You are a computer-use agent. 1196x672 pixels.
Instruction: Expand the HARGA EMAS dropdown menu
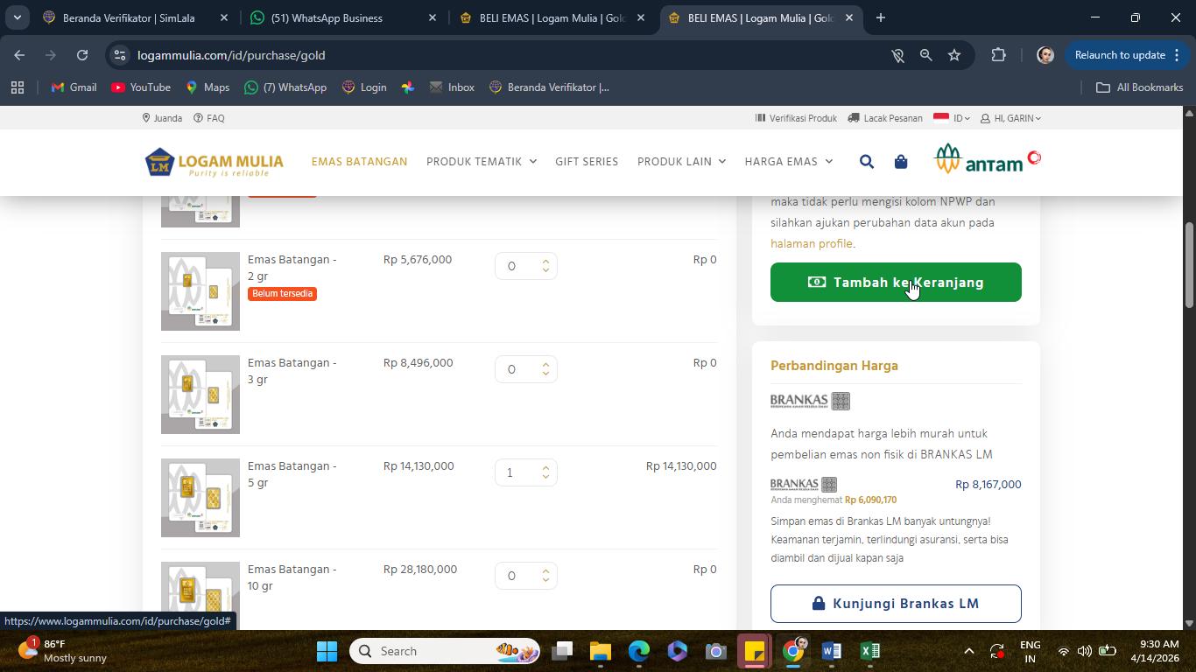789,162
